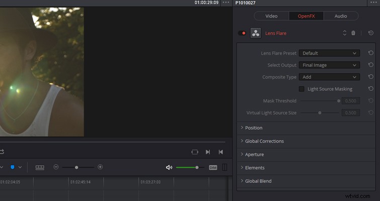380x201 pixels.
Task: Switch to the Audio inspector tab
Action: click(x=341, y=16)
